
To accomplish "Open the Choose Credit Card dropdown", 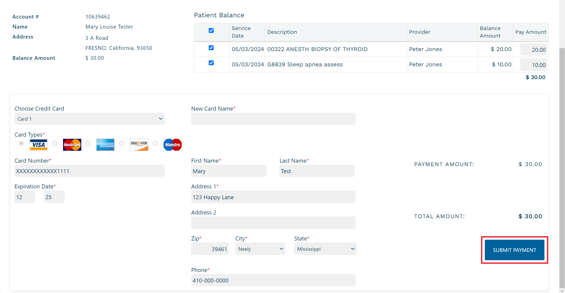I will click(89, 119).
